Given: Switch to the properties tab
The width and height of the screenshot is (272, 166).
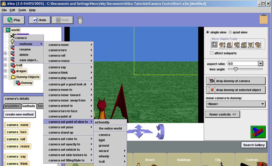Looking at the screenshot, I should [x=12, y=106].
